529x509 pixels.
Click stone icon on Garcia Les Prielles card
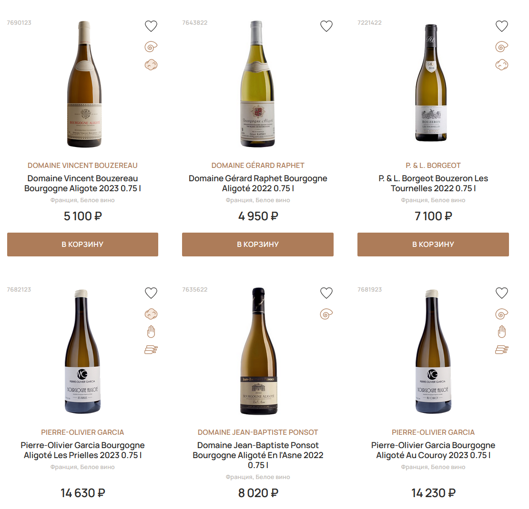point(151,313)
